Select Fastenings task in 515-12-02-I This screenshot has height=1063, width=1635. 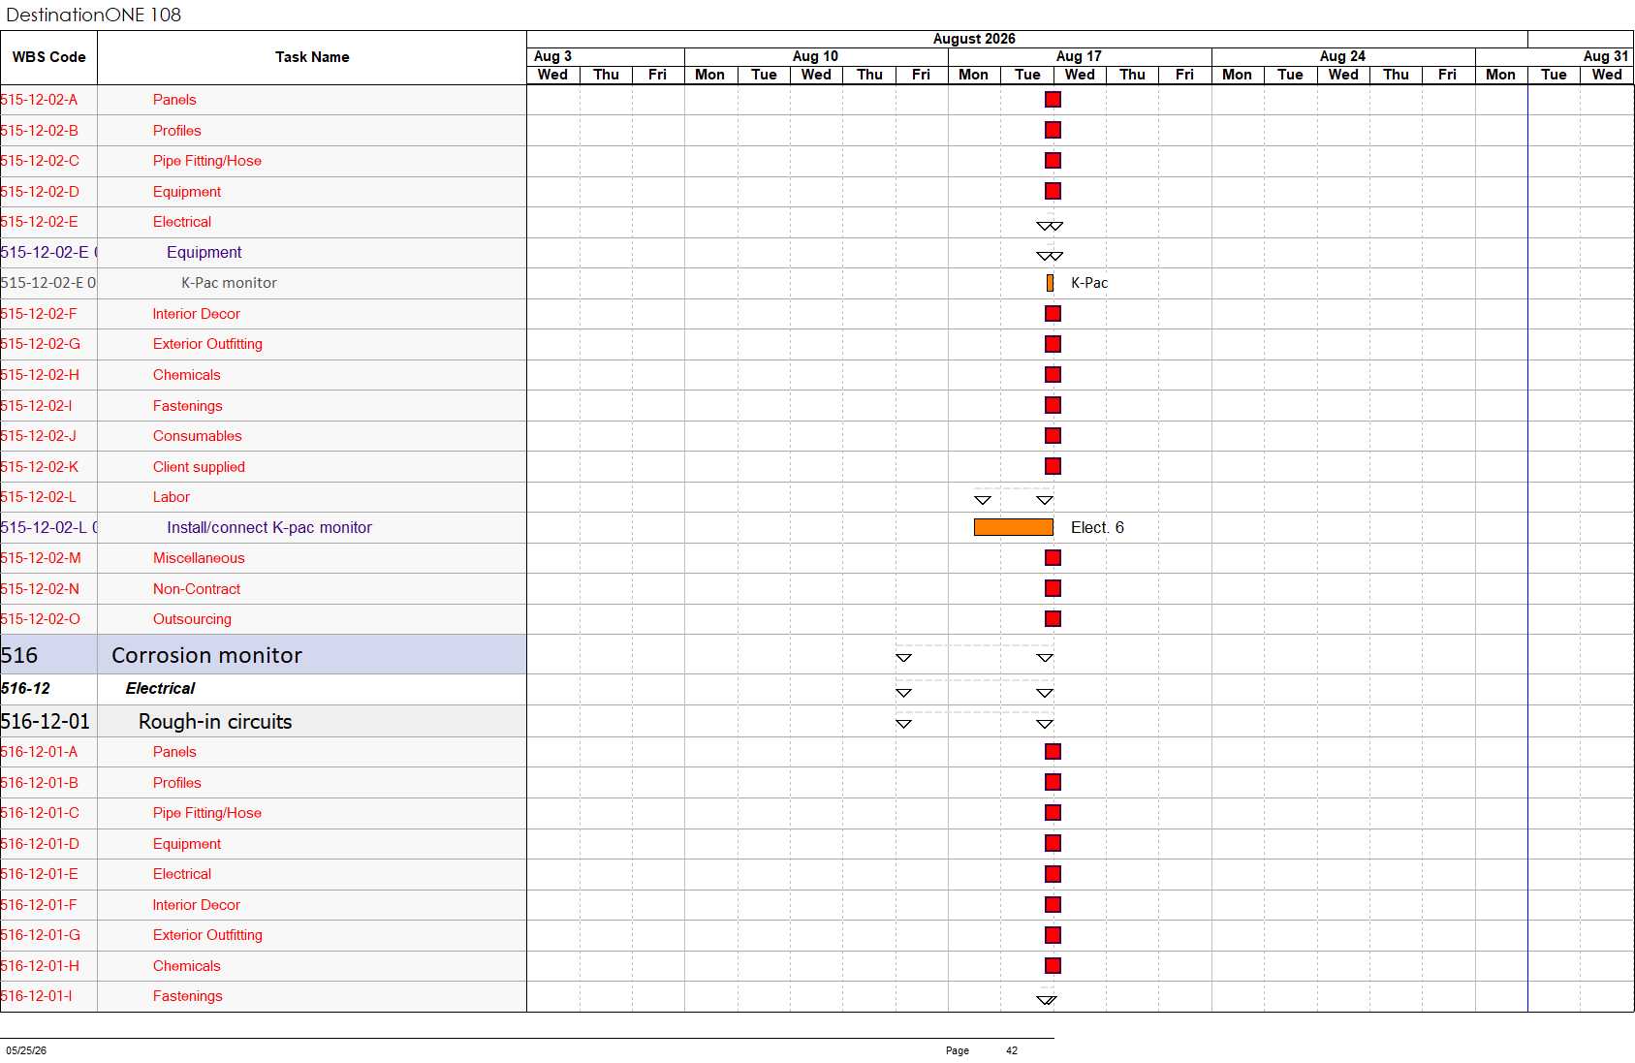[188, 406]
